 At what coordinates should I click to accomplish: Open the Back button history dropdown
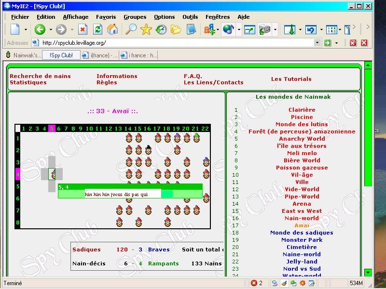[51, 30]
